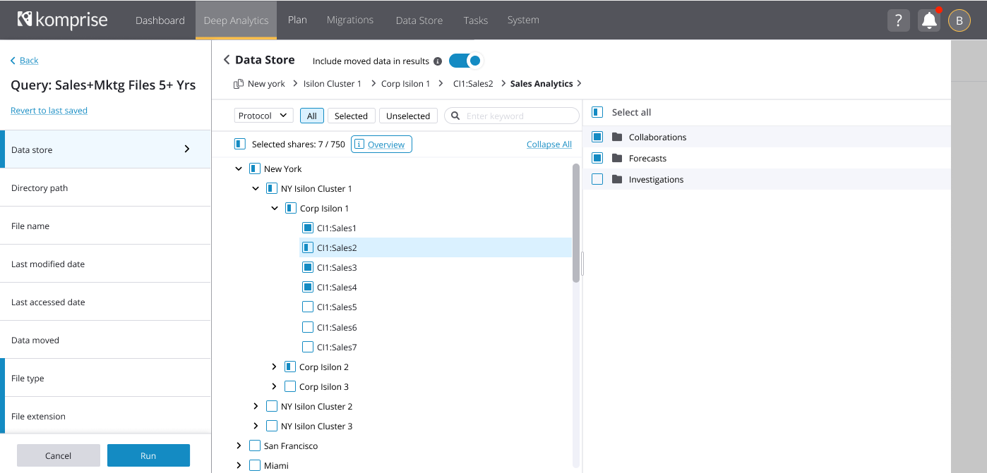Toggle Include moved data in results switch
This screenshot has height=473, width=987.
tap(465, 61)
